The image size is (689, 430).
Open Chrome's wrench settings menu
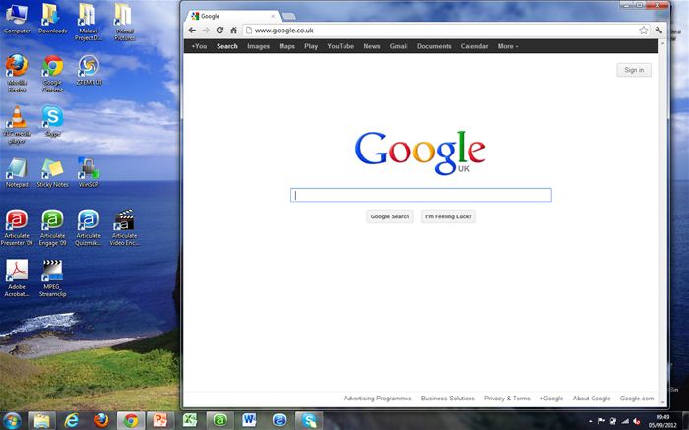tap(658, 31)
